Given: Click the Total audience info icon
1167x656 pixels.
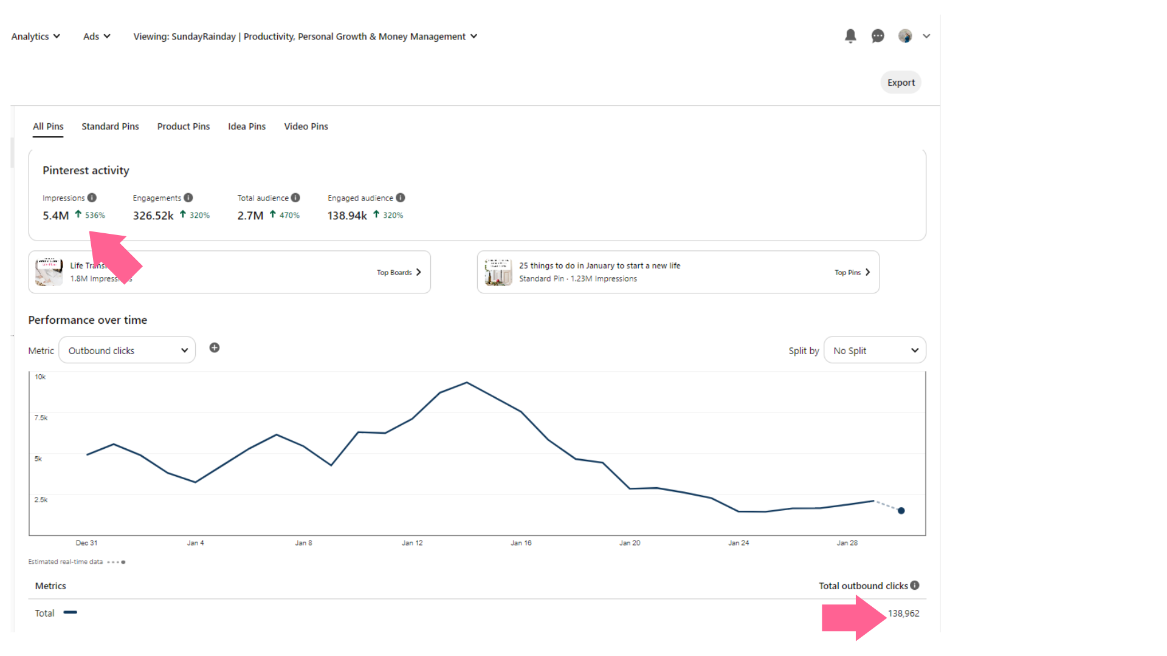Looking at the screenshot, I should 295,198.
